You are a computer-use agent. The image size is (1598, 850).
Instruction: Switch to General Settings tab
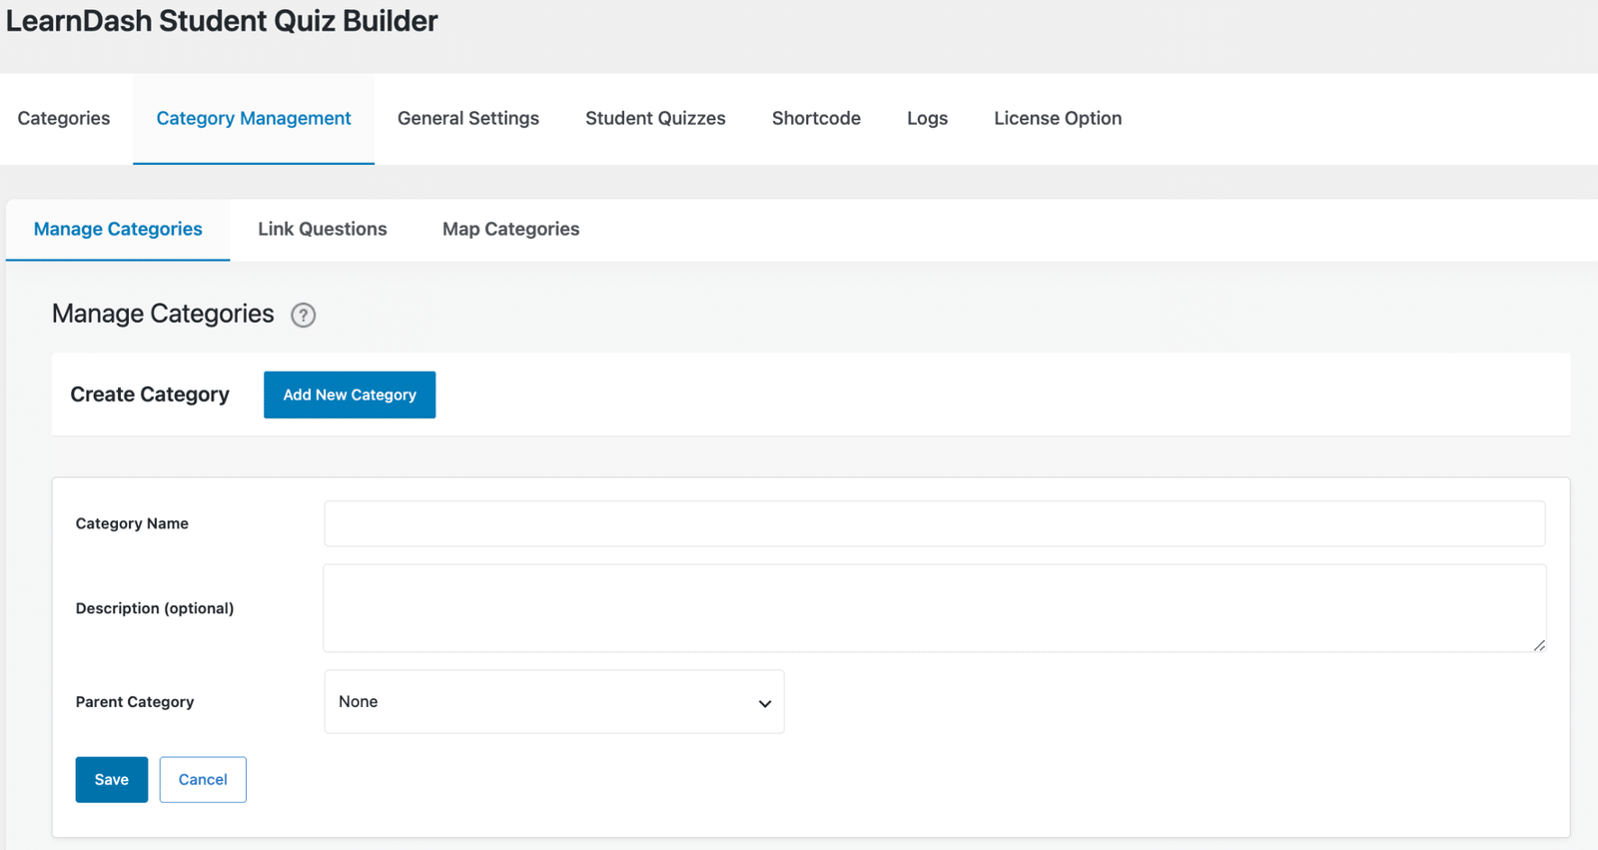[468, 118]
